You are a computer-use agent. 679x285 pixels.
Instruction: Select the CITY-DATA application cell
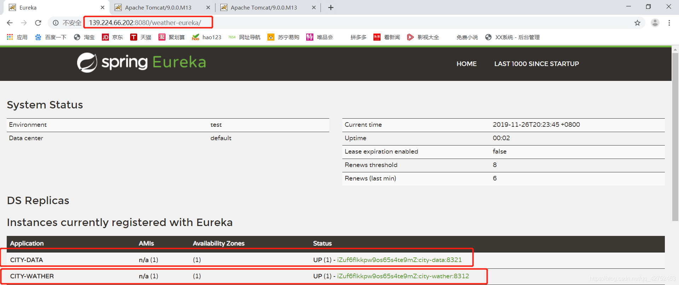click(x=27, y=260)
